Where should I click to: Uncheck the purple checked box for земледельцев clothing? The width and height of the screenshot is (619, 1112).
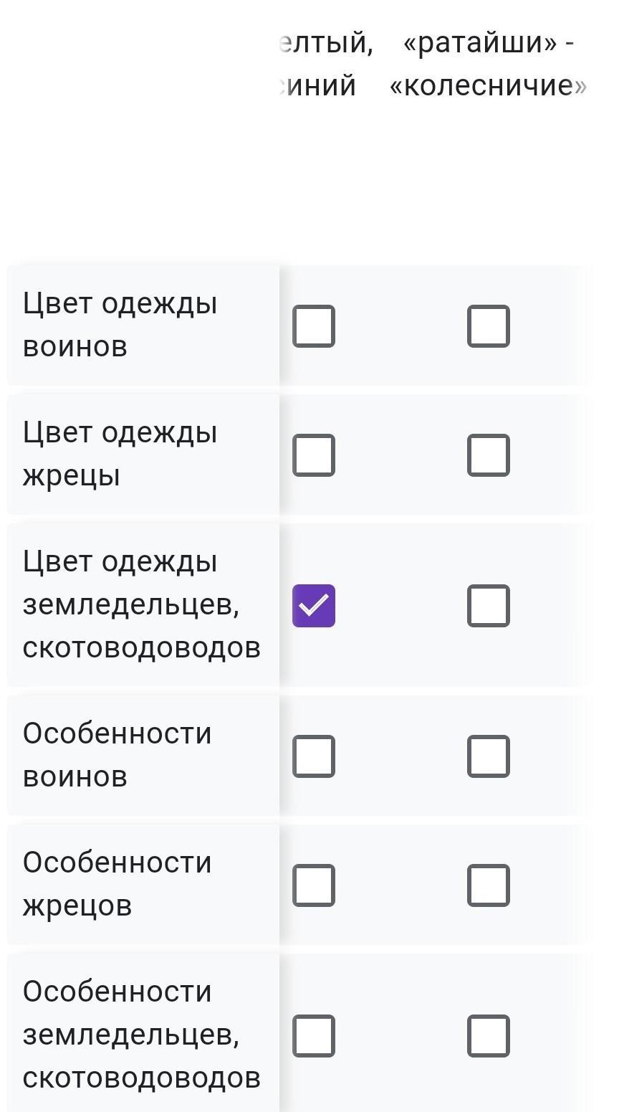(x=314, y=606)
